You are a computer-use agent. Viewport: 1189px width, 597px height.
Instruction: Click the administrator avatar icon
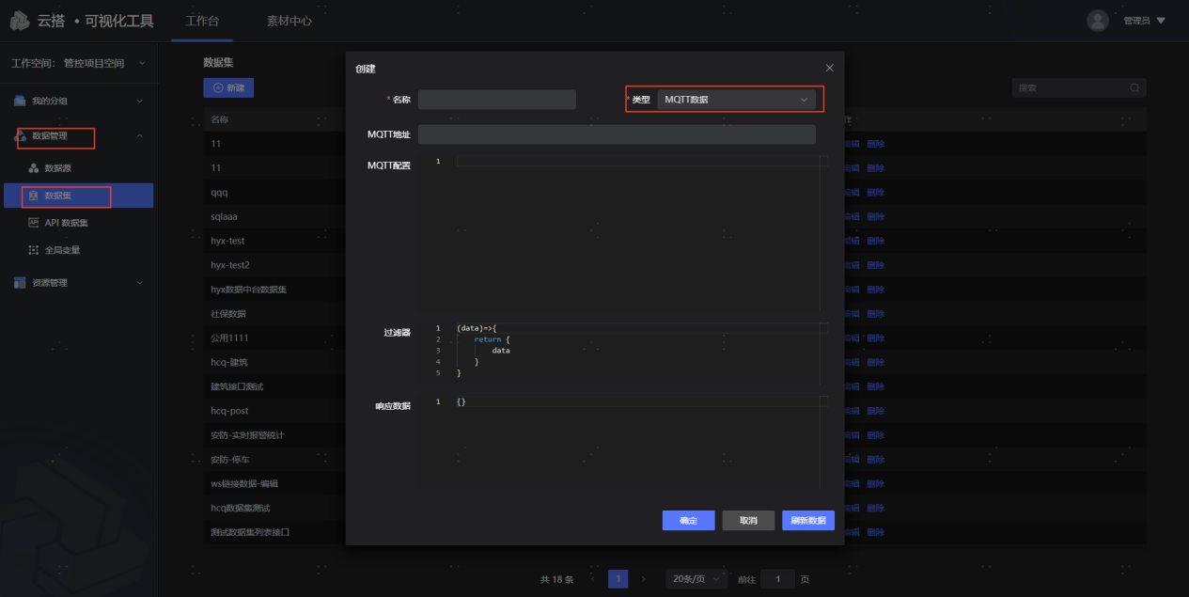pos(1097,21)
